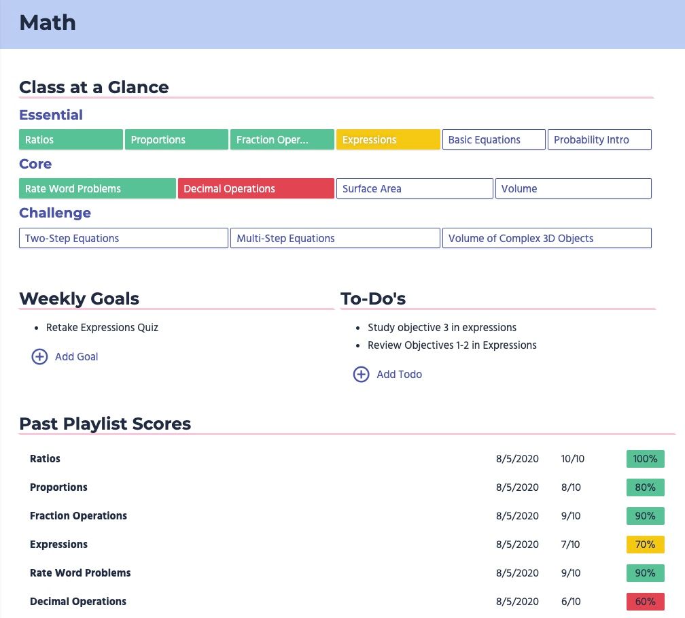This screenshot has height=618, width=685.
Task: Open the Surface Area tile
Action: pyautogui.click(x=415, y=188)
